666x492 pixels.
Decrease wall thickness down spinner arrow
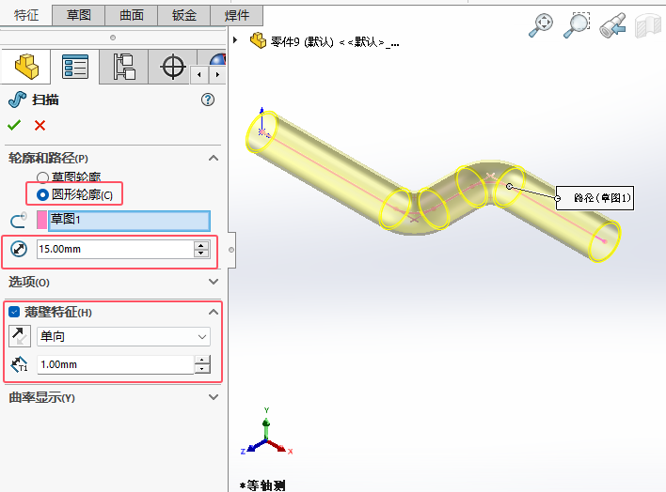[202, 369]
